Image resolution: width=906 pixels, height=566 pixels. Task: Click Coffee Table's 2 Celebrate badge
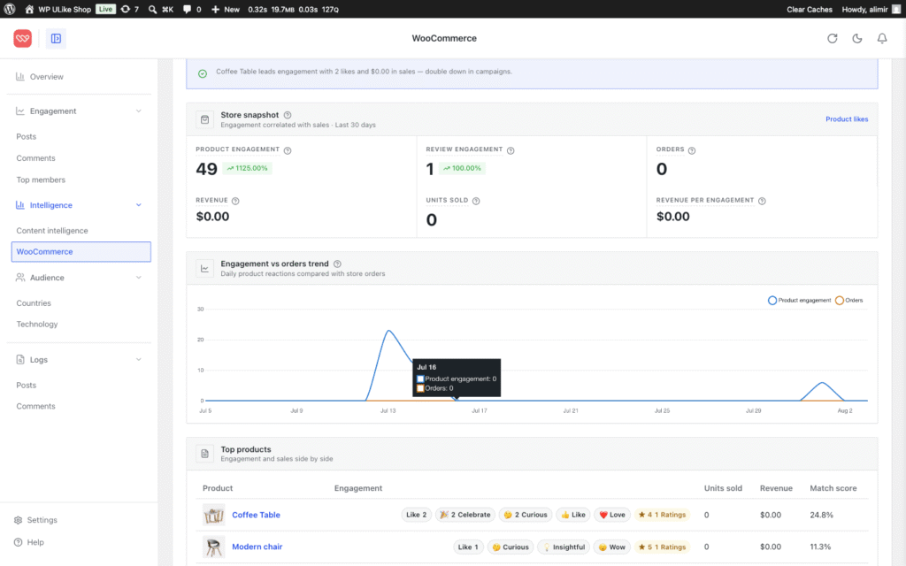point(465,516)
